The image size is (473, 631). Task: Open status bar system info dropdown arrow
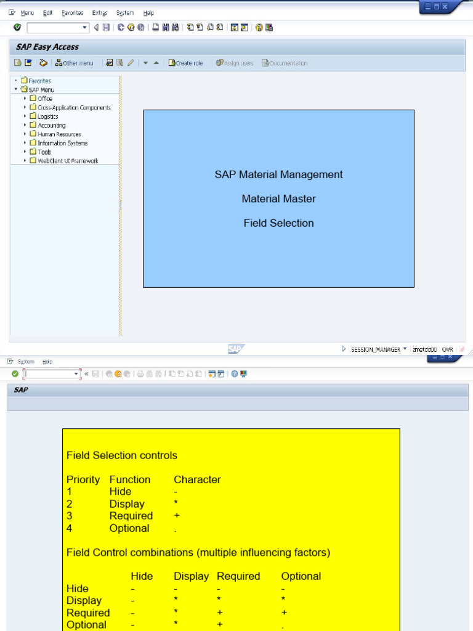[405, 349]
